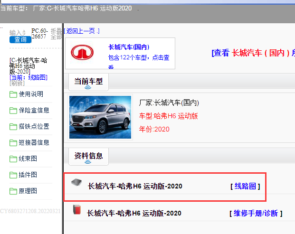The image size is (295, 234).
Task: Open folder icon beside 使用说明
Action: tap(13, 94)
